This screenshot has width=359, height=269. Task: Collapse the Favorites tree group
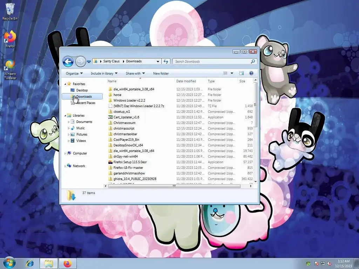(x=65, y=84)
